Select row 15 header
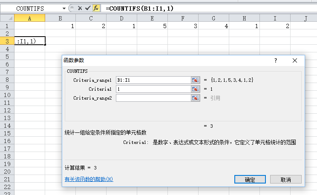317x195 pixels. (7, 133)
